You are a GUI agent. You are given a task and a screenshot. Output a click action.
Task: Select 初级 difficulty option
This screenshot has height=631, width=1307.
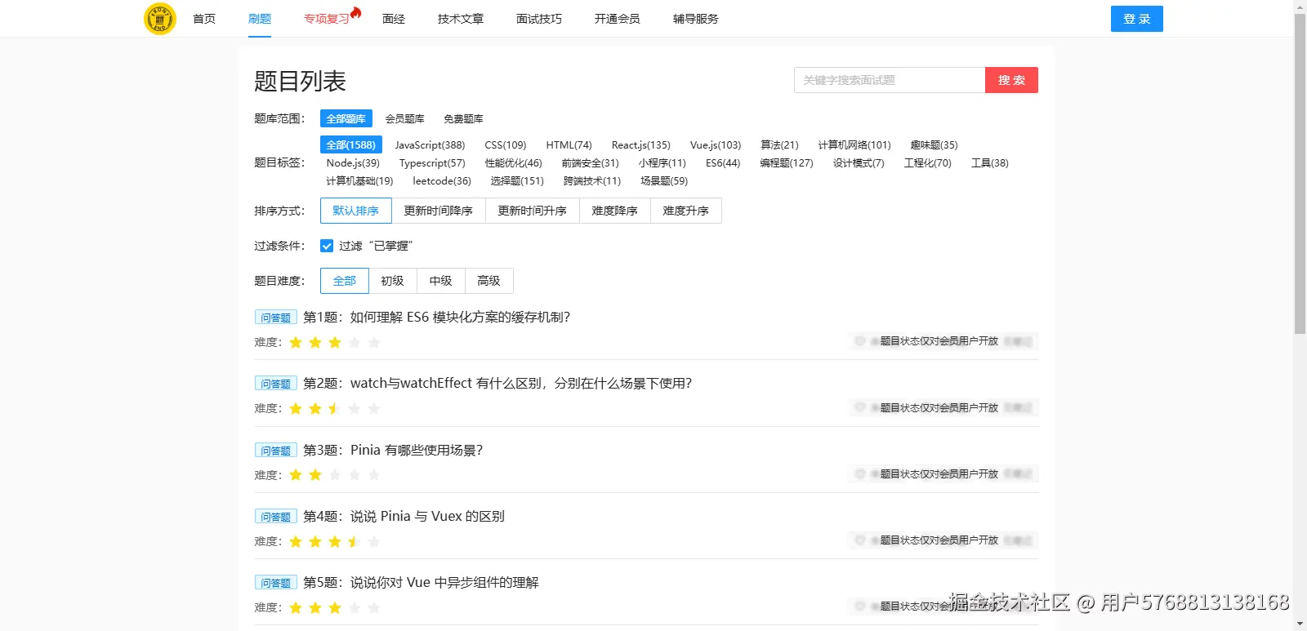393,281
